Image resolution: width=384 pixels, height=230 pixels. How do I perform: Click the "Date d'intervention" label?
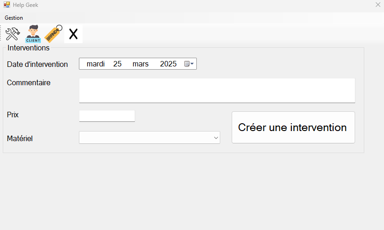37,65
